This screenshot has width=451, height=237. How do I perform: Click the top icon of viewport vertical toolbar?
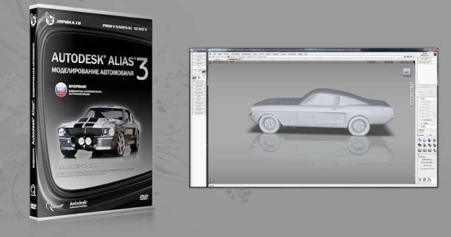coord(412,83)
